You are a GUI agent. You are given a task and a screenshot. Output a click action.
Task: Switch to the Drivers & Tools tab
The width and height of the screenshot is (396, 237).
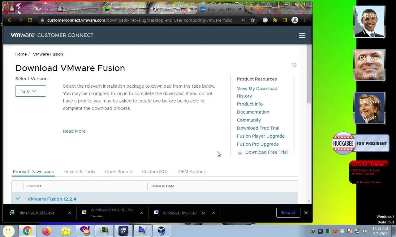(x=79, y=172)
